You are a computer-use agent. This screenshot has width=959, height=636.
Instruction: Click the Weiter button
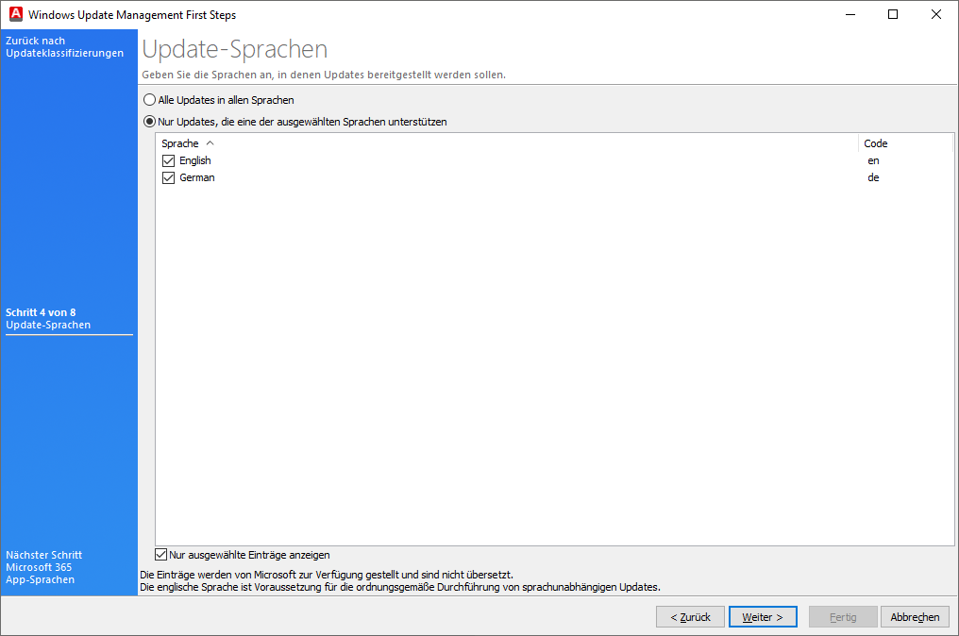tap(763, 616)
